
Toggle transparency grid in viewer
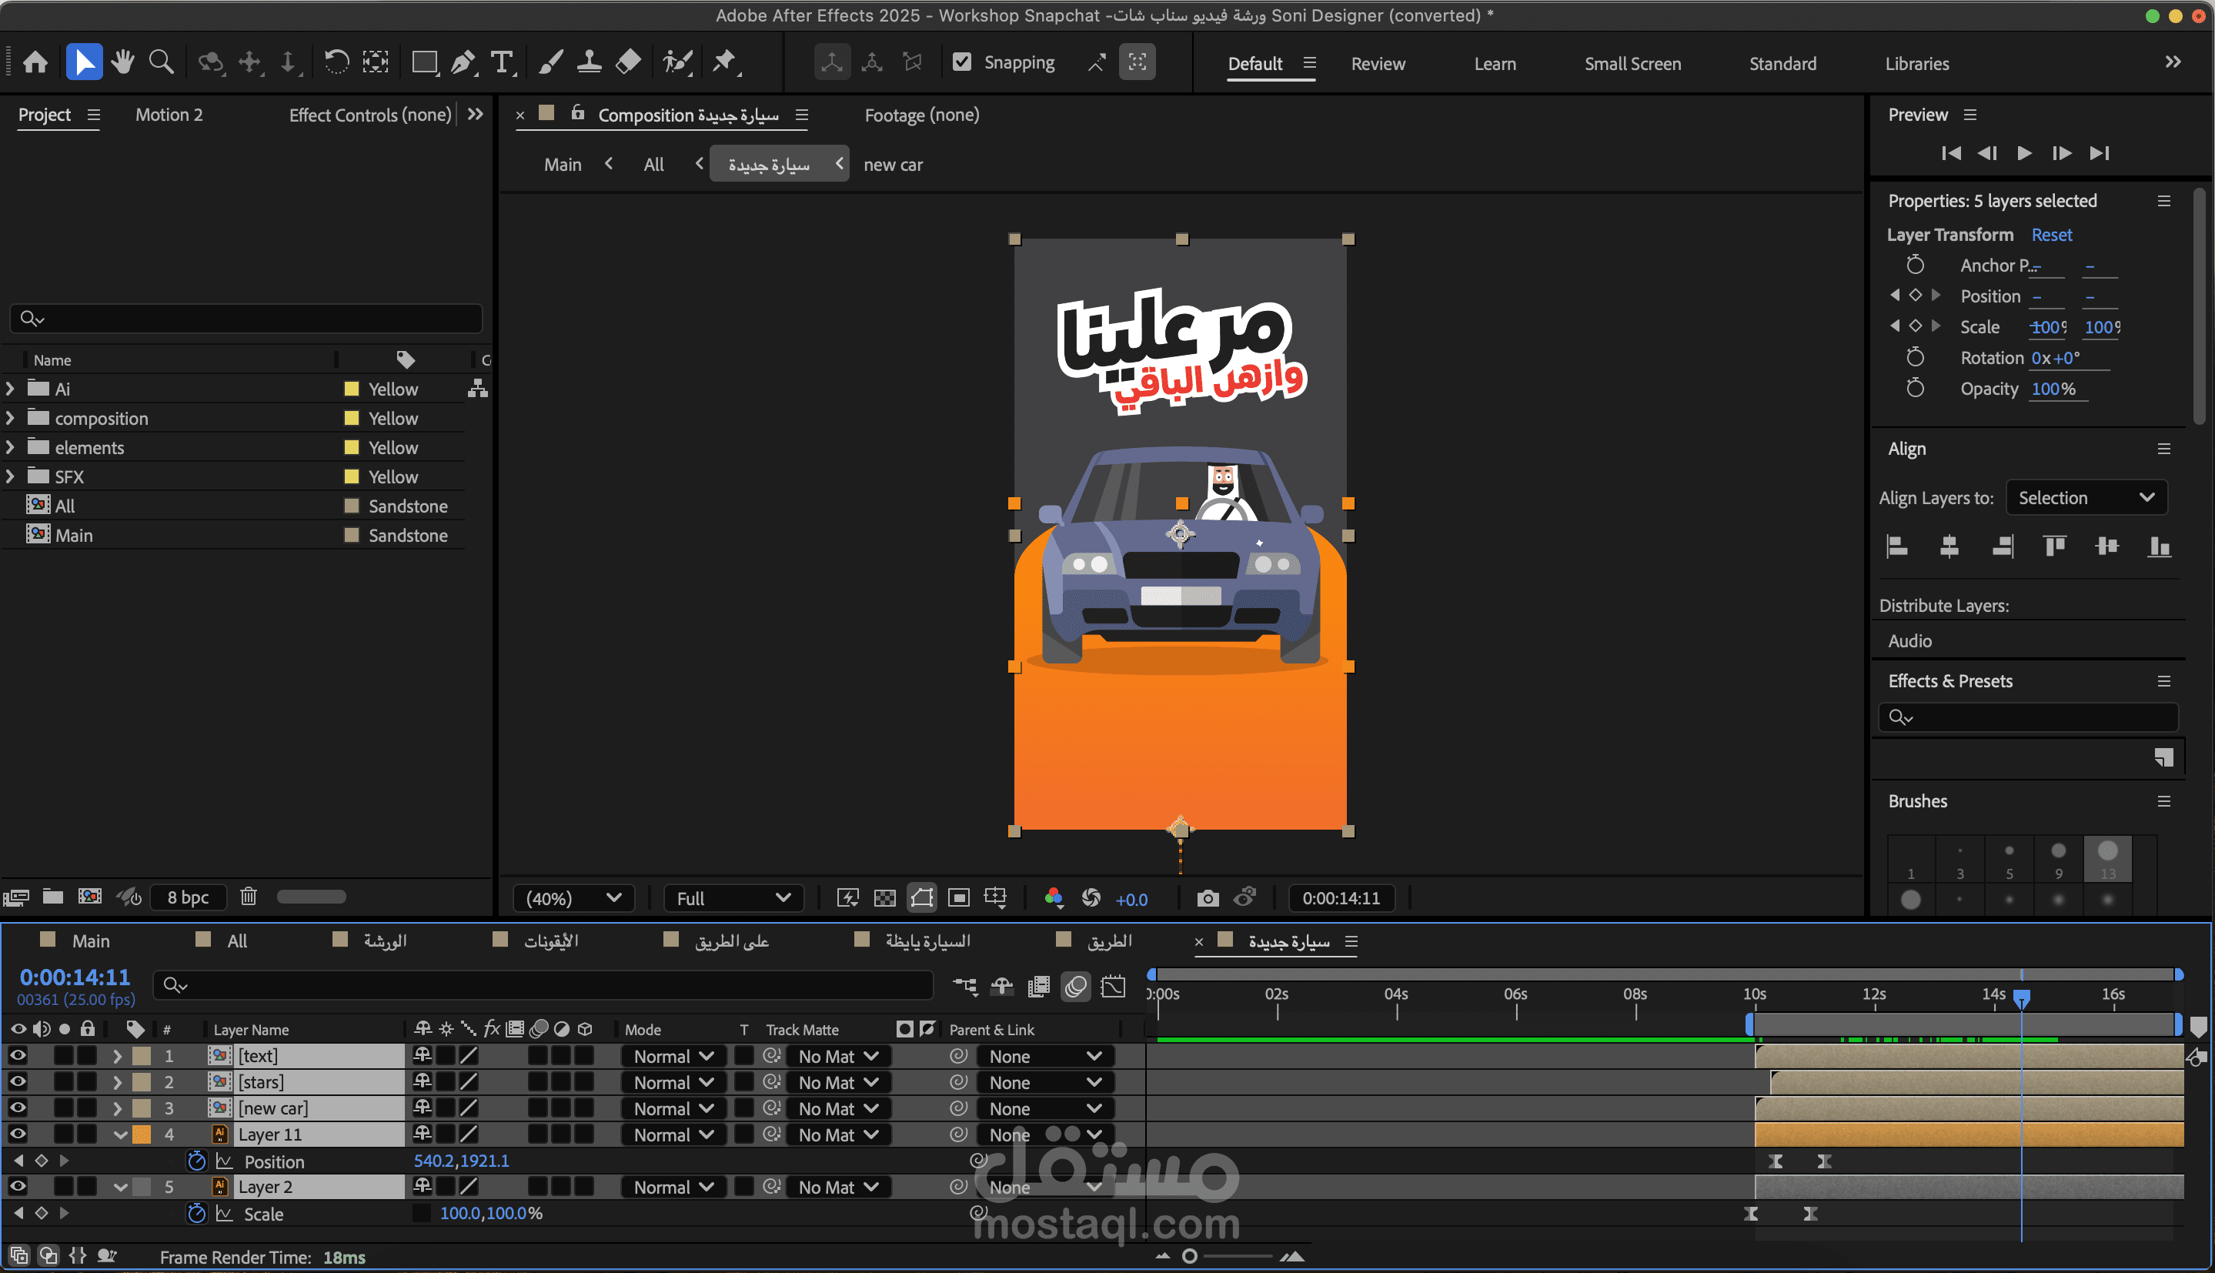[x=884, y=898]
